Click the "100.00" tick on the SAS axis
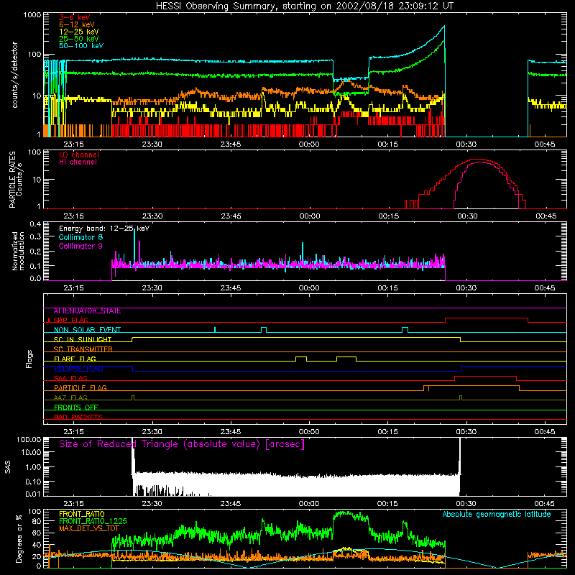Image resolution: width=575 pixels, height=575 pixels. coord(29,439)
